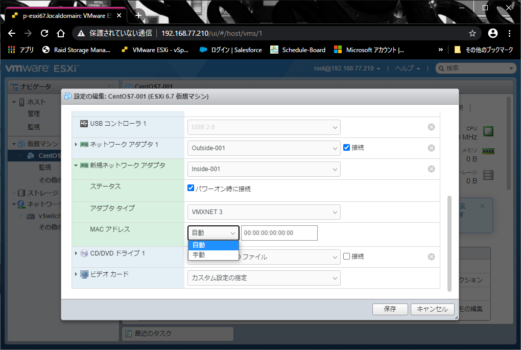Viewport: 521px width, 350px height.
Task: Open the MAC address mode dropdown
Action: (214, 233)
